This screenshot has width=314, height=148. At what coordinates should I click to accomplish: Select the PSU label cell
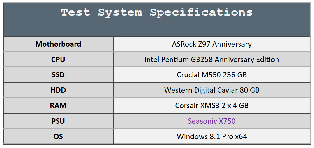point(58,121)
